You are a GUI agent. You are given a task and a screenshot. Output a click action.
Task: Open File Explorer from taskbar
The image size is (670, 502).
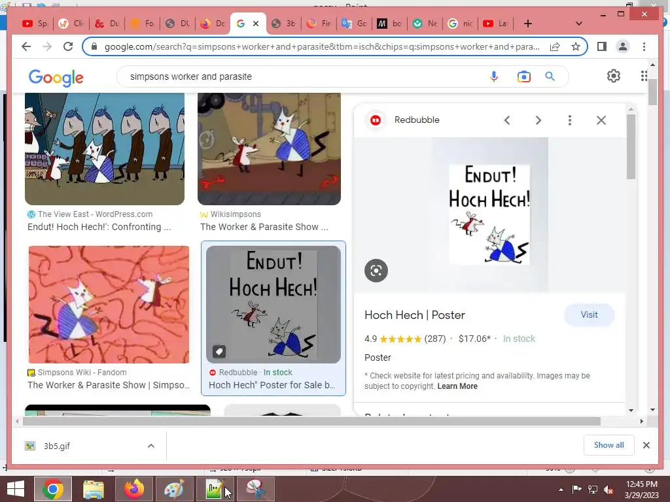[x=93, y=489]
